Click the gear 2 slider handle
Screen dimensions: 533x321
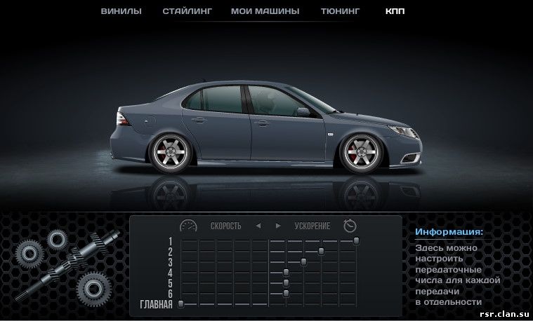[x=321, y=250]
